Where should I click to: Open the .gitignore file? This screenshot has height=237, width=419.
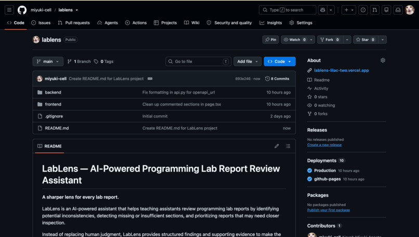point(54,116)
